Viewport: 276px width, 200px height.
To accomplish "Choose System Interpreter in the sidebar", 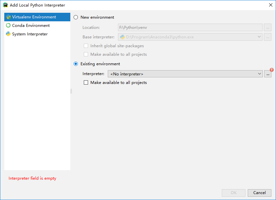I will tap(30, 34).
